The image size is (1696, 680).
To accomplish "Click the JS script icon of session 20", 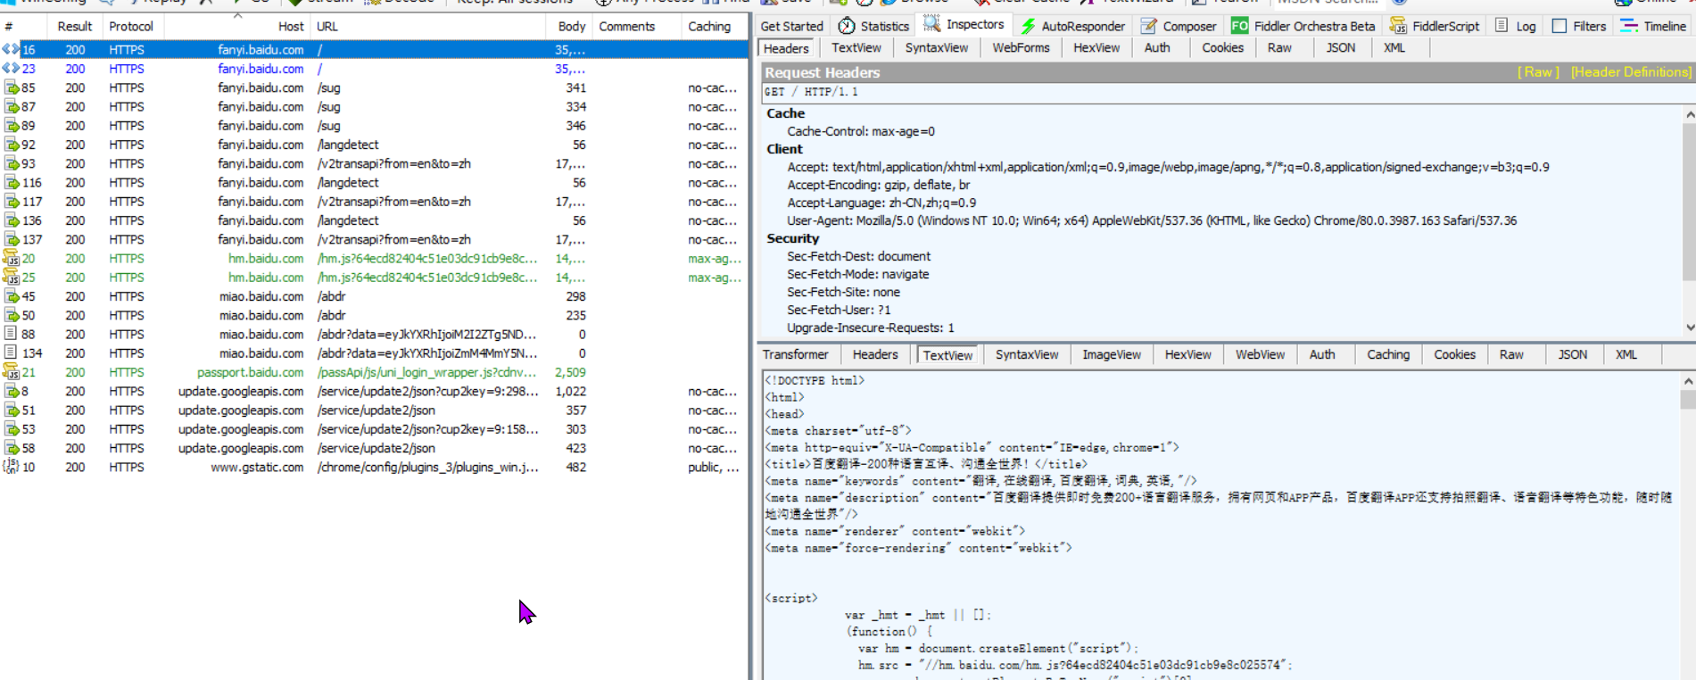I will pyautogui.click(x=11, y=258).
